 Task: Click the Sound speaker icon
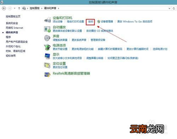coord(47,38)
